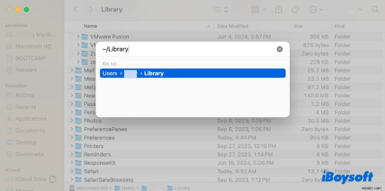This screenshot has width=385, height=191.
Task: Open the list view switcher
Action: pyautogui.click(x=221, y=10)
